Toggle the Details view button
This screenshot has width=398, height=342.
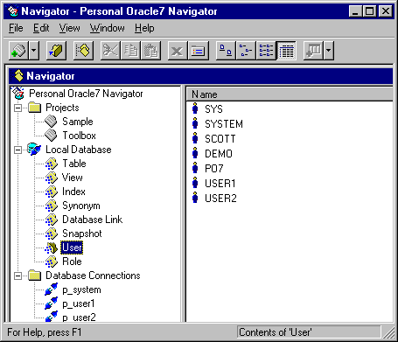click(x=286, y=51)
